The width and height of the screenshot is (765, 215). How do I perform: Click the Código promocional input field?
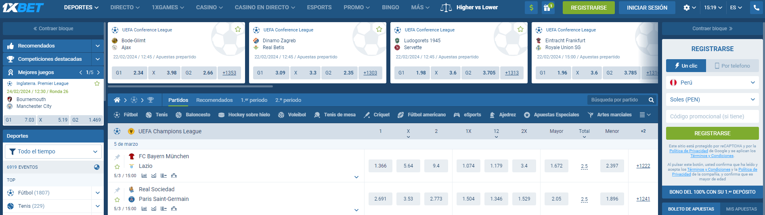(713, 116)
